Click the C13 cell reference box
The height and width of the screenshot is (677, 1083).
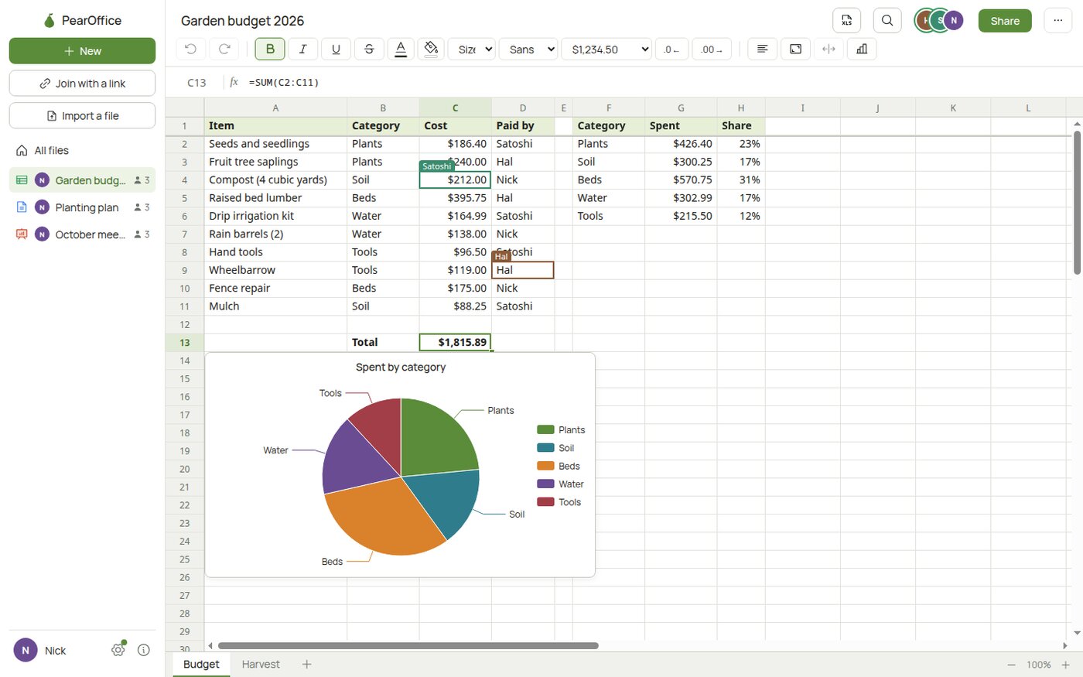(x=196, y=82)
